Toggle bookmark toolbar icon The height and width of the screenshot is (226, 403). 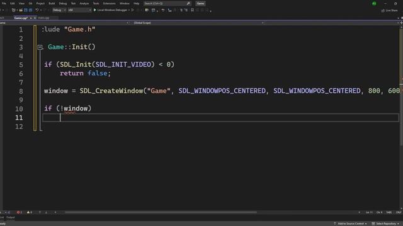pyautogui.click(x=193, y=10)
